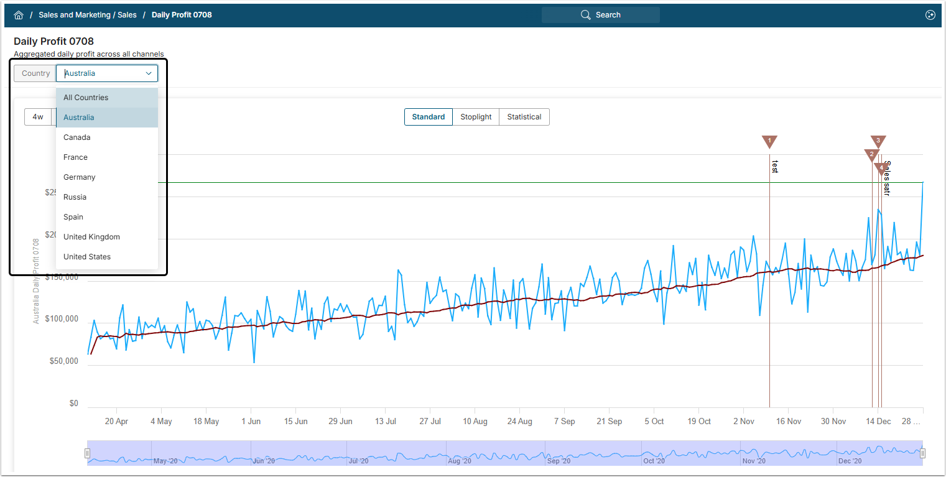Choose United States in the Country list
This screenshot has width=946, height=477.
[x=87, y=257]
